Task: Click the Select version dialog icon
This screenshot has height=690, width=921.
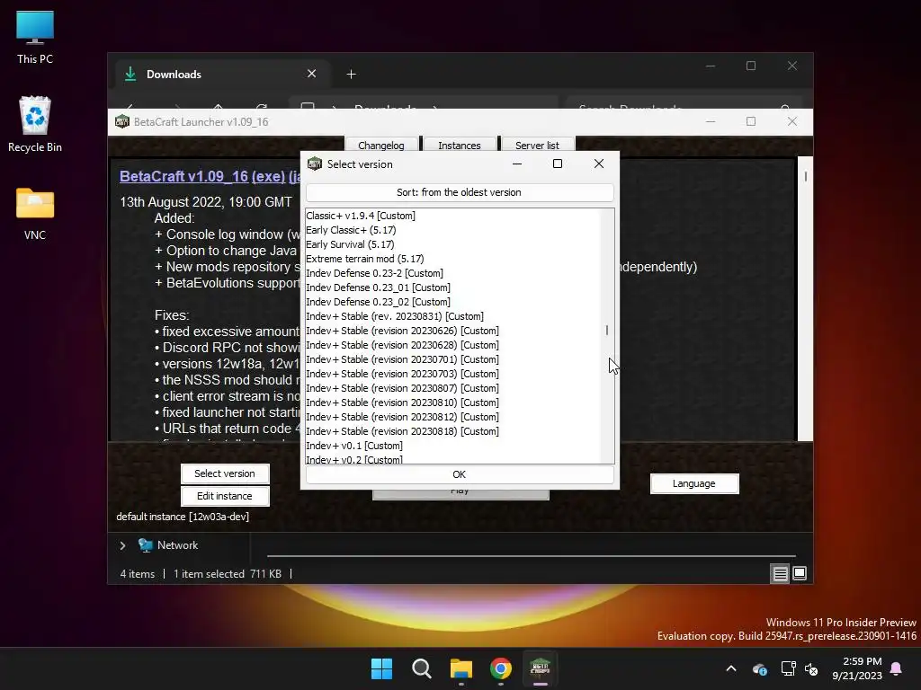Action: click(x=315, y=164)
